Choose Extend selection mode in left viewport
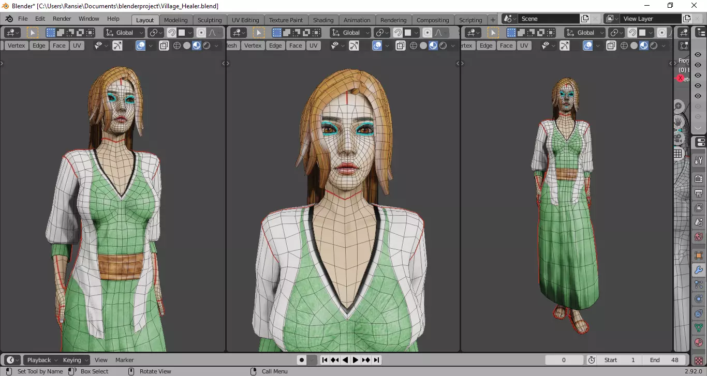The height and width of the screenshot is (376, 707). [x=61, y=33]
